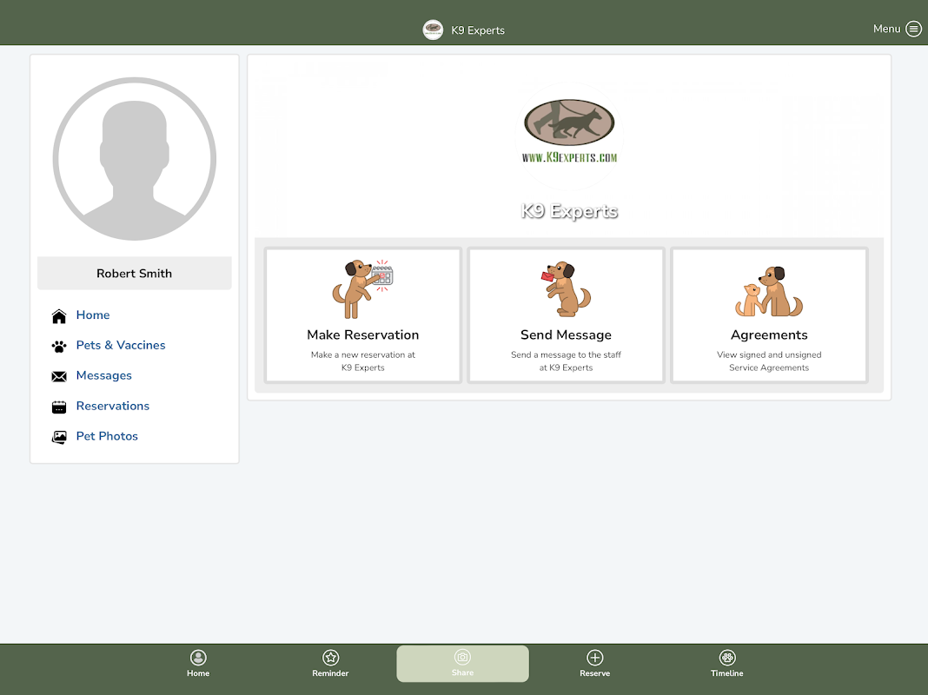Click the www.K9Experts.com logo in main panel
This screenshot has height=695, width=928.
coord(569,131)
